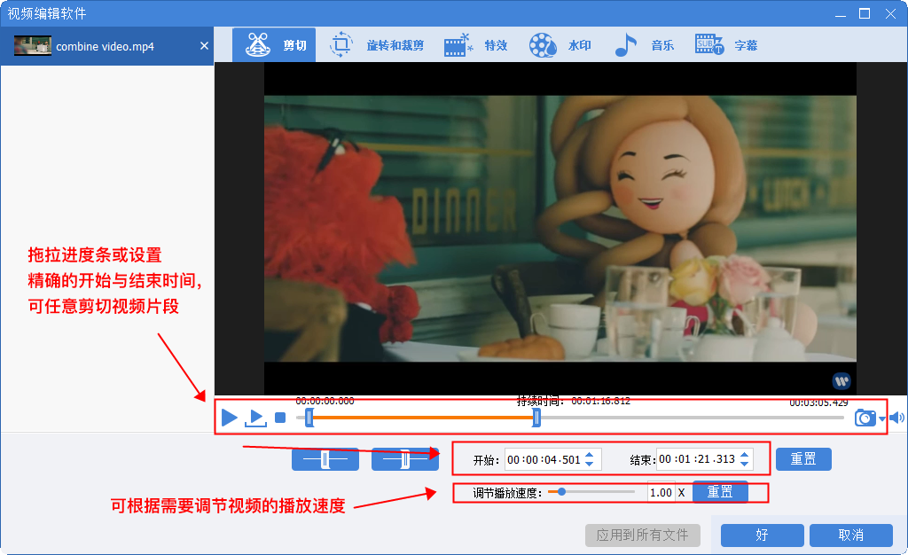Play the video preview
This screenshot has height=555, width=908.
pos(230,418)
